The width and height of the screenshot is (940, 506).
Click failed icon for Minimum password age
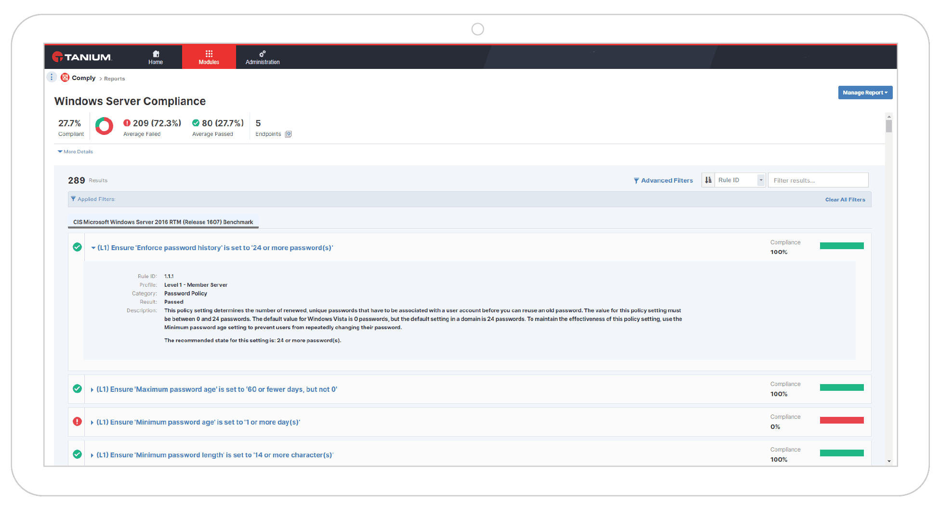click(x=77, y=422)
